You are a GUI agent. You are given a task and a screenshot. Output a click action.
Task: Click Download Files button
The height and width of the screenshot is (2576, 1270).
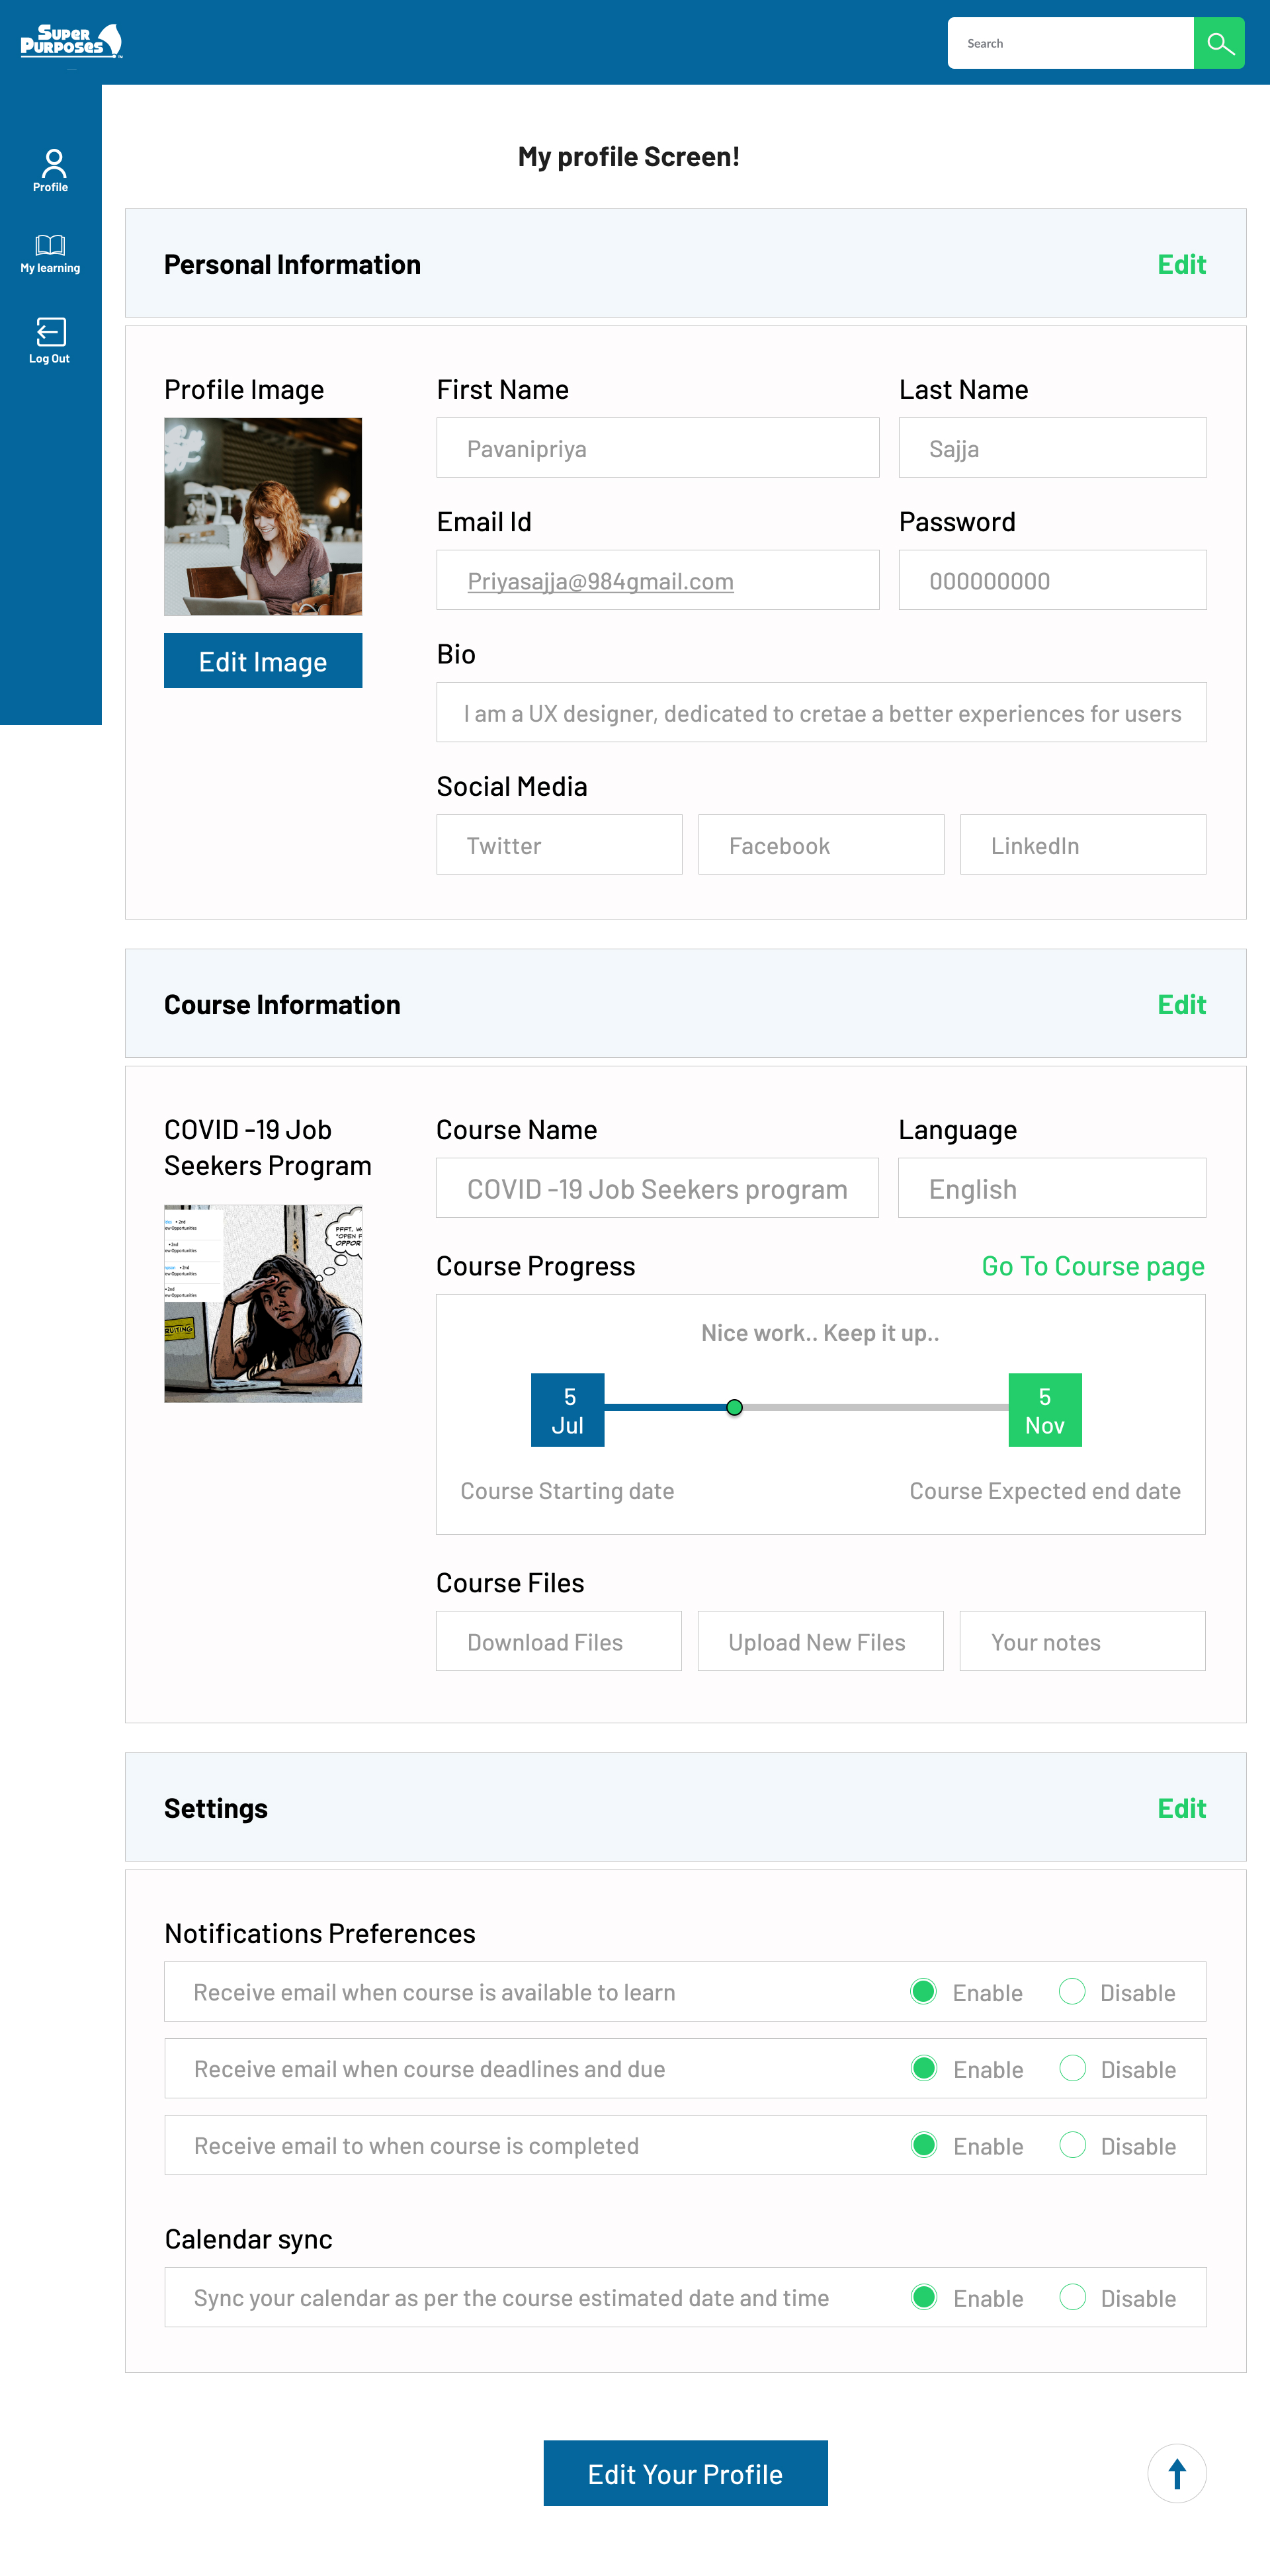coord(546,1639)
